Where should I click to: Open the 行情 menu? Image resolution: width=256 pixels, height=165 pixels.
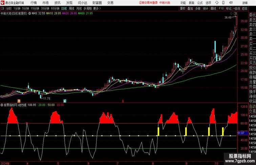coord(34,3)
